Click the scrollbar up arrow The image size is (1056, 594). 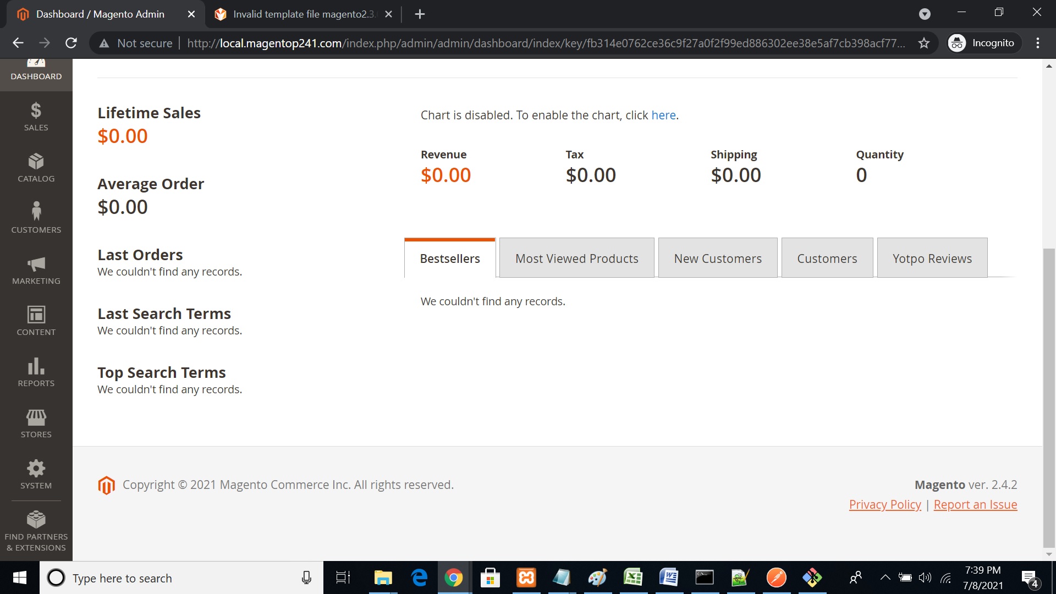1049,66
